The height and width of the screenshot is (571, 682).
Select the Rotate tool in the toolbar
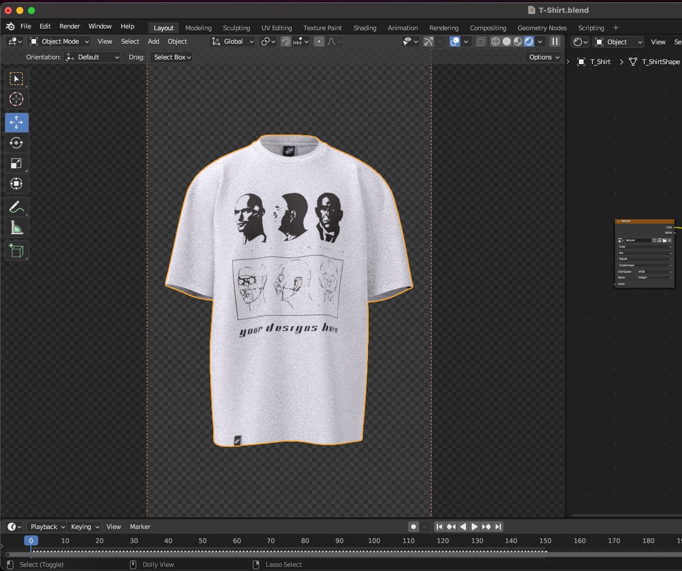click(16, 143)
